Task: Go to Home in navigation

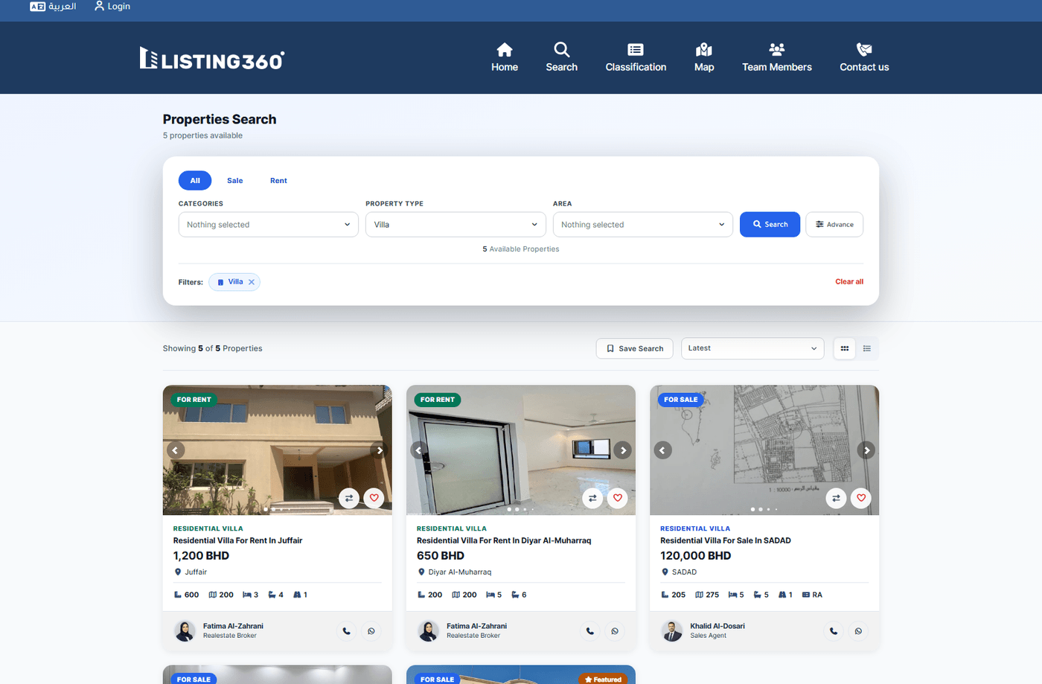Action: point(505,57)
